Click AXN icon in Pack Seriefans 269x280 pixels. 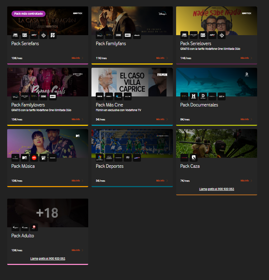click(34, 35)
